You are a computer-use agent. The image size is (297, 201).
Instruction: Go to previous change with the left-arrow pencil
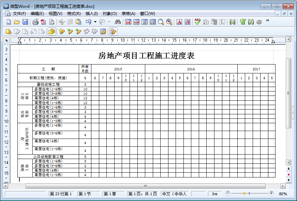(70, 31)
